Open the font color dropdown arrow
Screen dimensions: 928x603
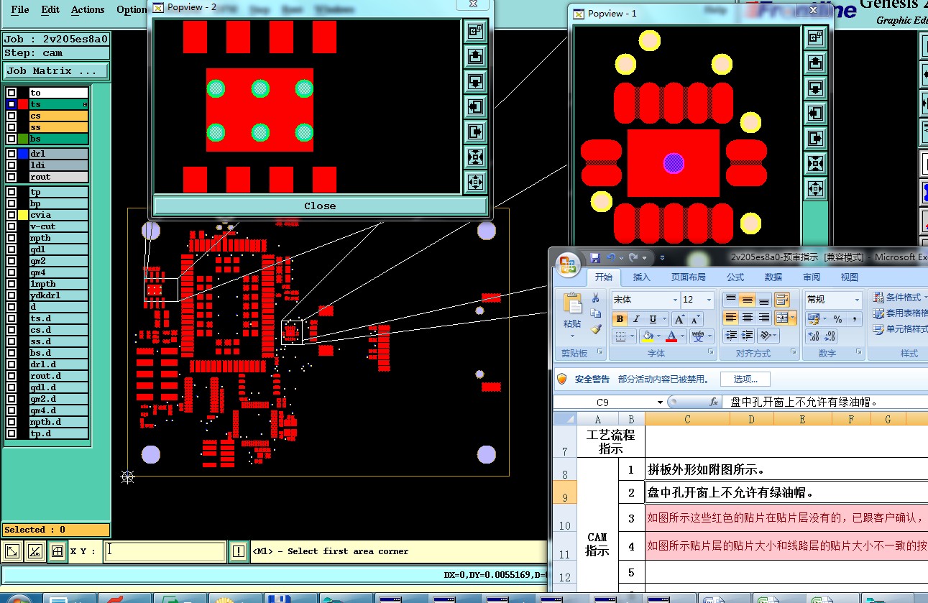[x=683, y=336]
